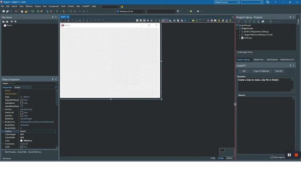Toggle the AutoScroll checkbox
Screen dimensions: 301x169
pos(22,113)
